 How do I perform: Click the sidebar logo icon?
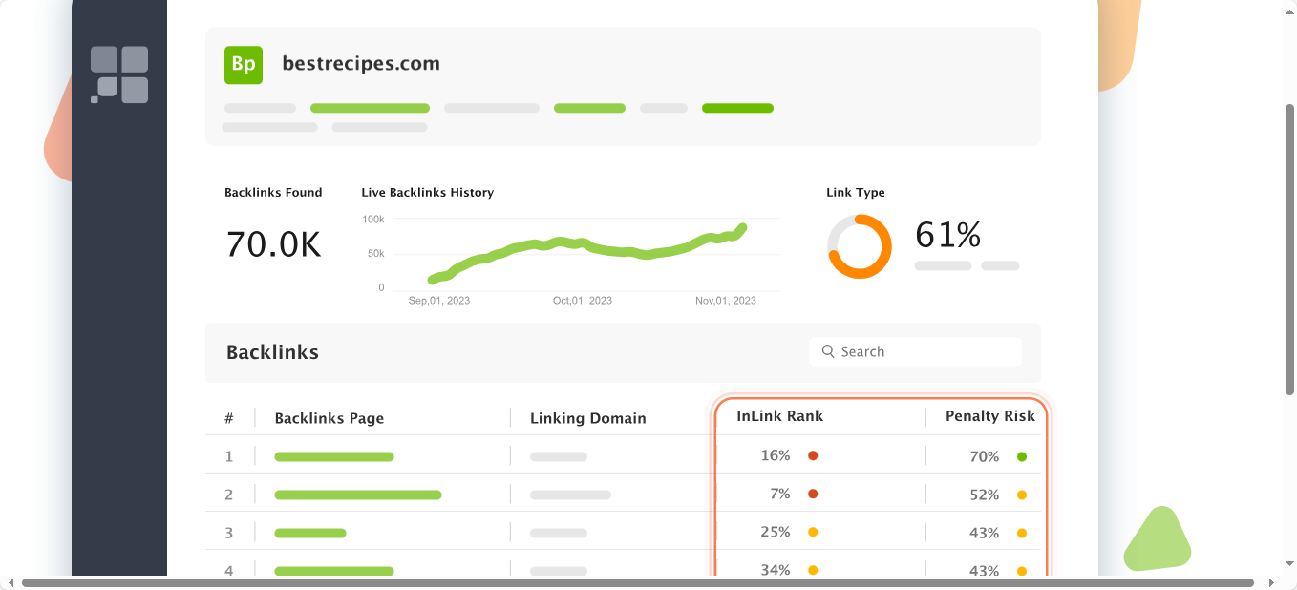pos(119,74)
